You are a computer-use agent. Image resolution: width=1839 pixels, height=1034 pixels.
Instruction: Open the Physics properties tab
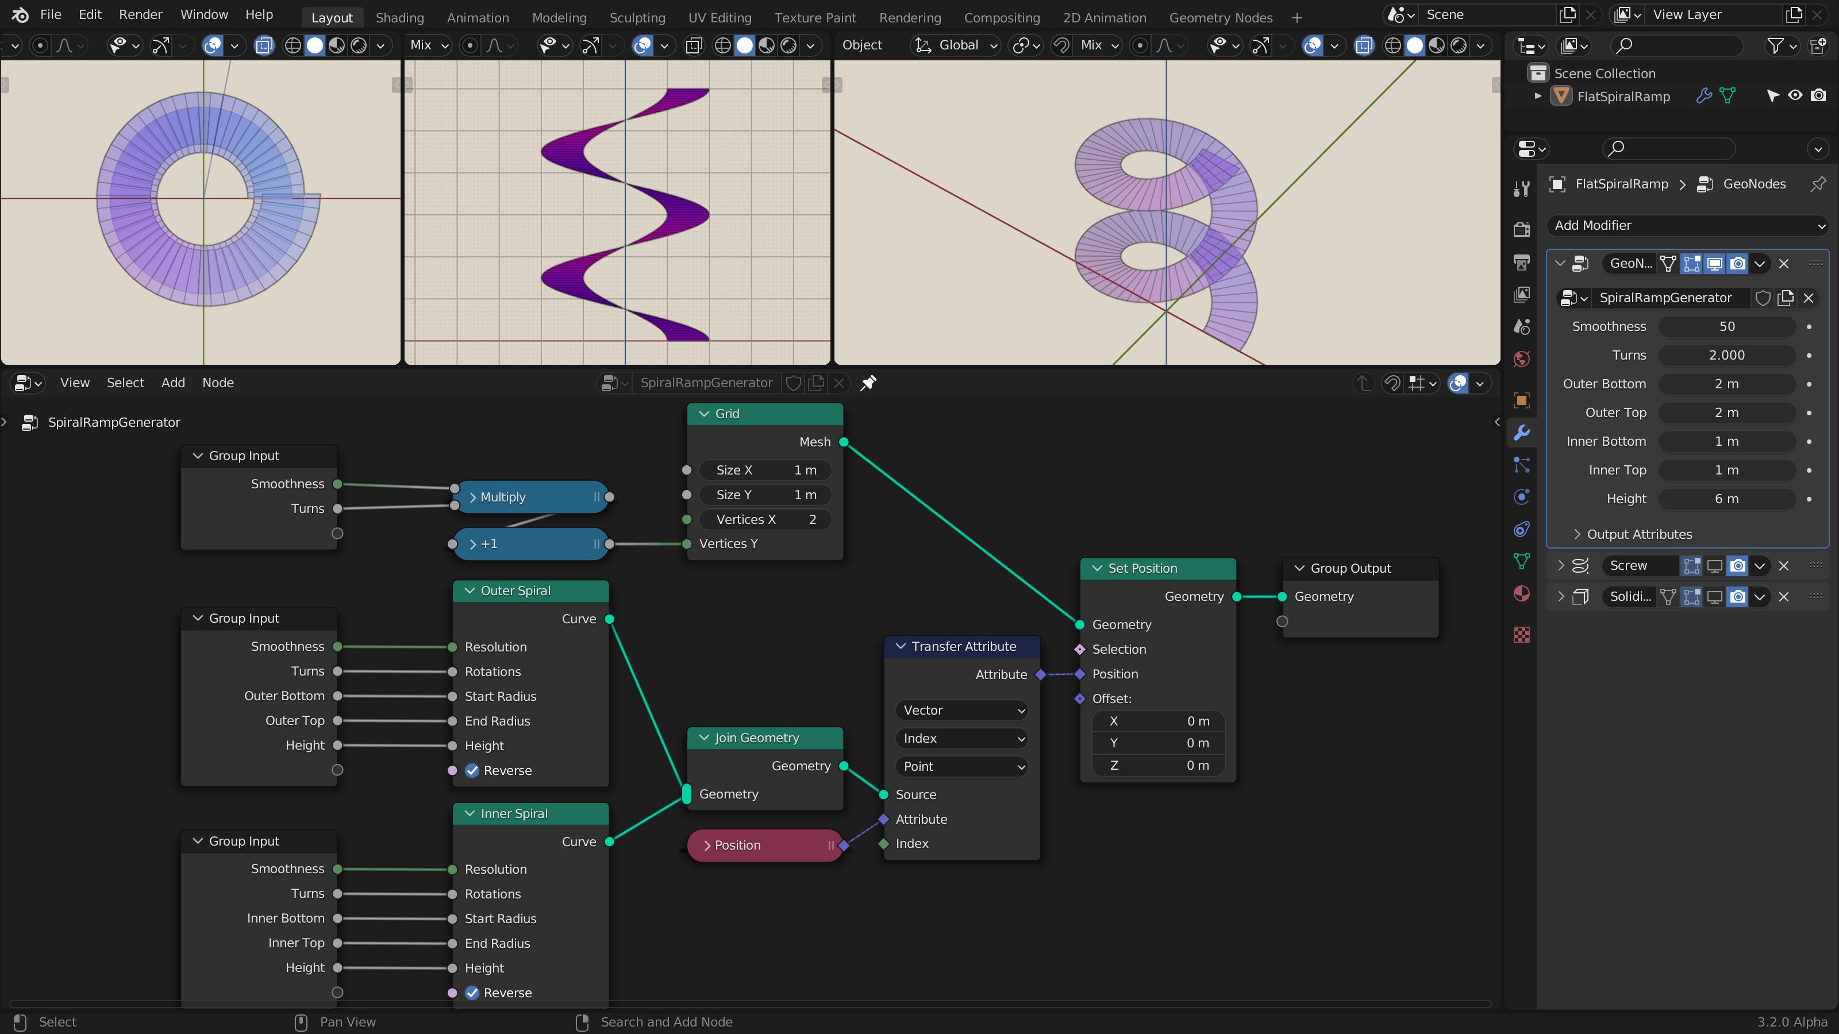[x=1521, y=497]
